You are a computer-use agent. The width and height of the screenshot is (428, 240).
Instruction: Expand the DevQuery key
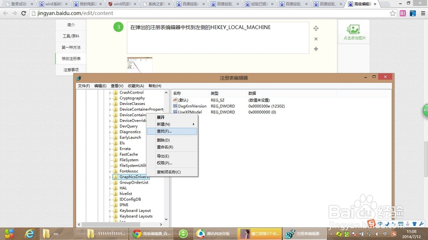click(110, 126)
